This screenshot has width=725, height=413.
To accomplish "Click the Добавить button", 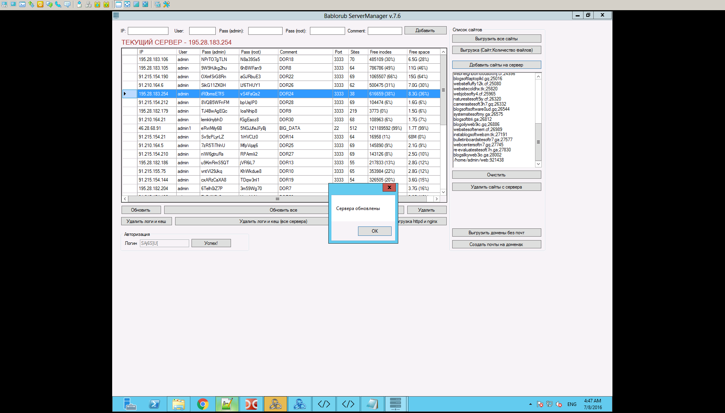I will click(x=425, y=31).
